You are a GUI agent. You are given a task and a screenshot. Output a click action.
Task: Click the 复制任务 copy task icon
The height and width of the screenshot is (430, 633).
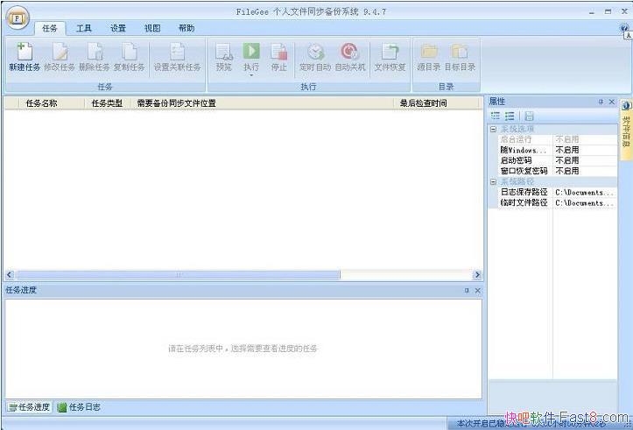(130, 52)
